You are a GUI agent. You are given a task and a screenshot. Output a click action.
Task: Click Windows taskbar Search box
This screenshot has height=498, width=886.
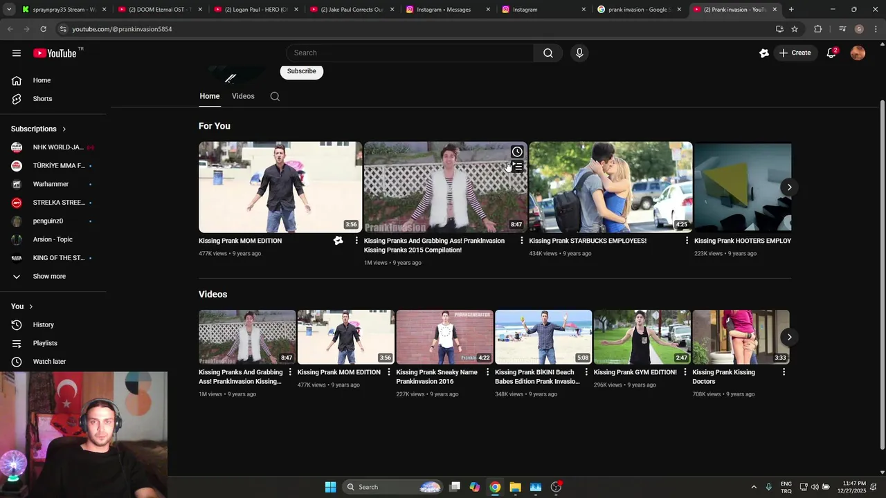click(x=393, y=487)
